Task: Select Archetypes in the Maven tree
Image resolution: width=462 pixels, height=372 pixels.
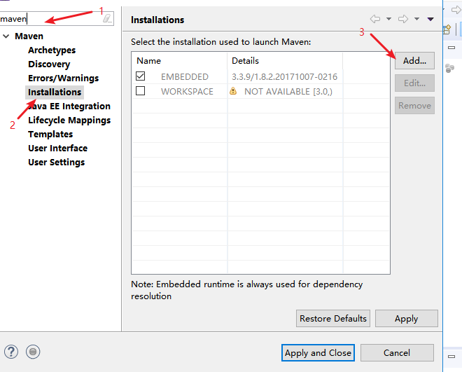Action: [52, 50]
